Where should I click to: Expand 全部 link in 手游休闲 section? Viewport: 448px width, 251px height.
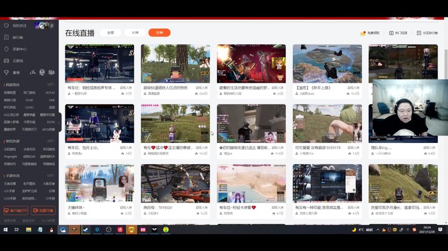[x=50, y=175]
